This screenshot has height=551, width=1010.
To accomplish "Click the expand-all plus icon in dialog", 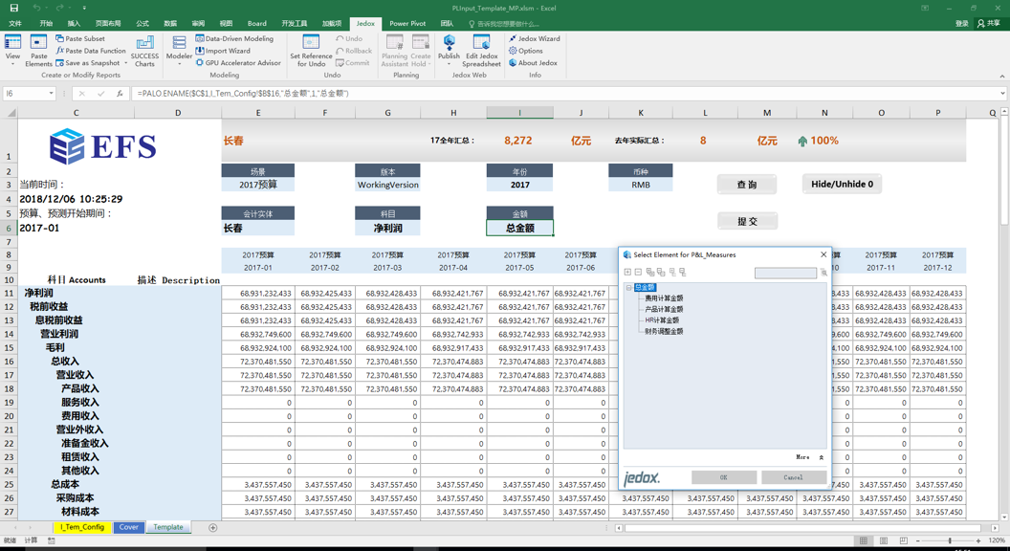I will 627,272.
